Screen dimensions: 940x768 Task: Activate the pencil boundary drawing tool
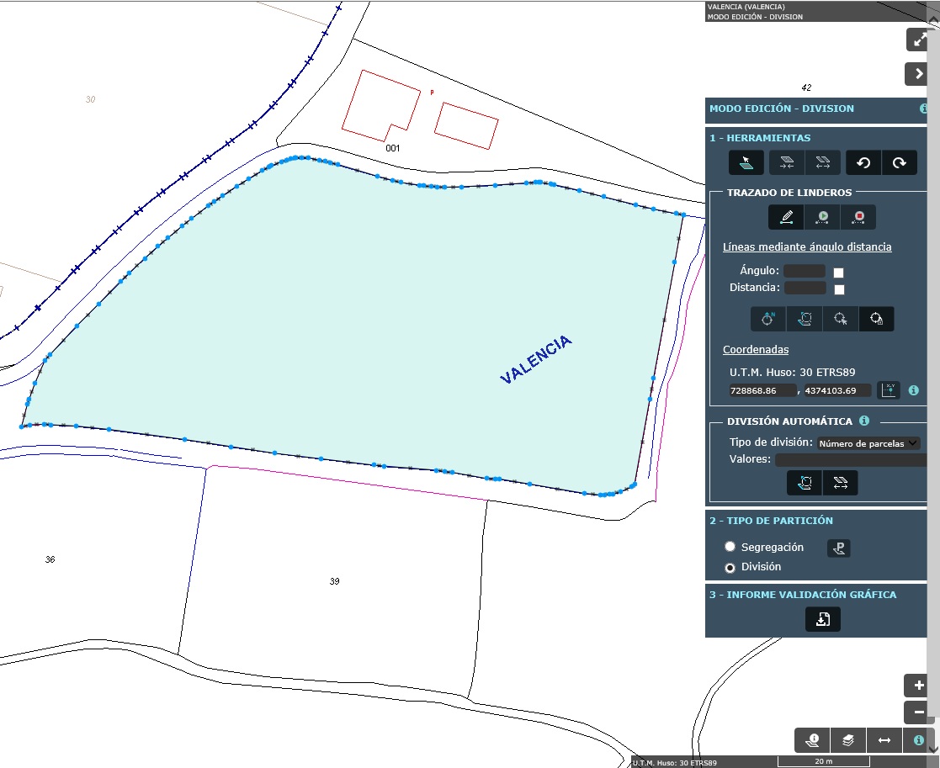tap(786, 217)
